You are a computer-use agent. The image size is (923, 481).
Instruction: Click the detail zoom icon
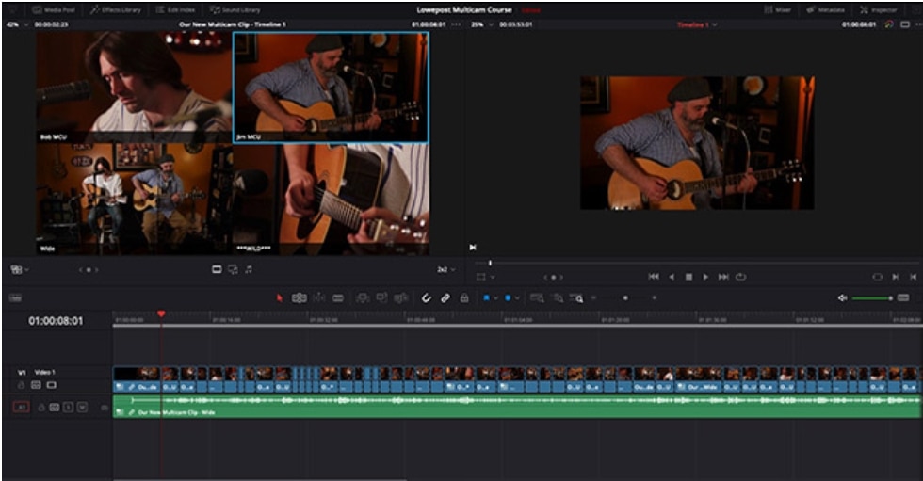coord(557,298)
